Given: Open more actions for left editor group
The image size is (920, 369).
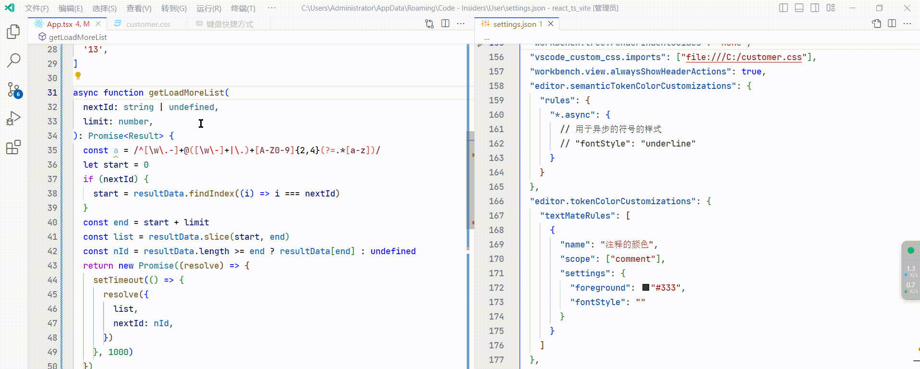Looking at the screenshot, I should (461, 24).
